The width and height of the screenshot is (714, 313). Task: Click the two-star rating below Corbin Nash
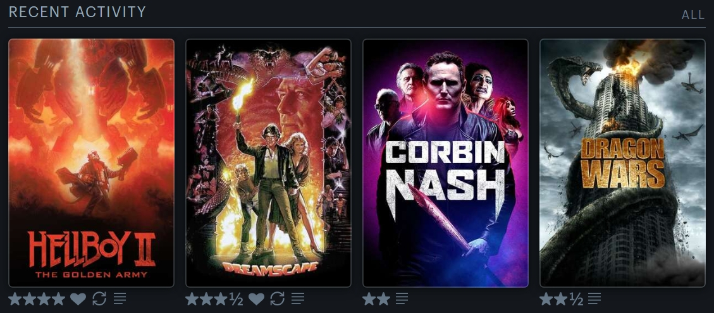pos(376,299)
